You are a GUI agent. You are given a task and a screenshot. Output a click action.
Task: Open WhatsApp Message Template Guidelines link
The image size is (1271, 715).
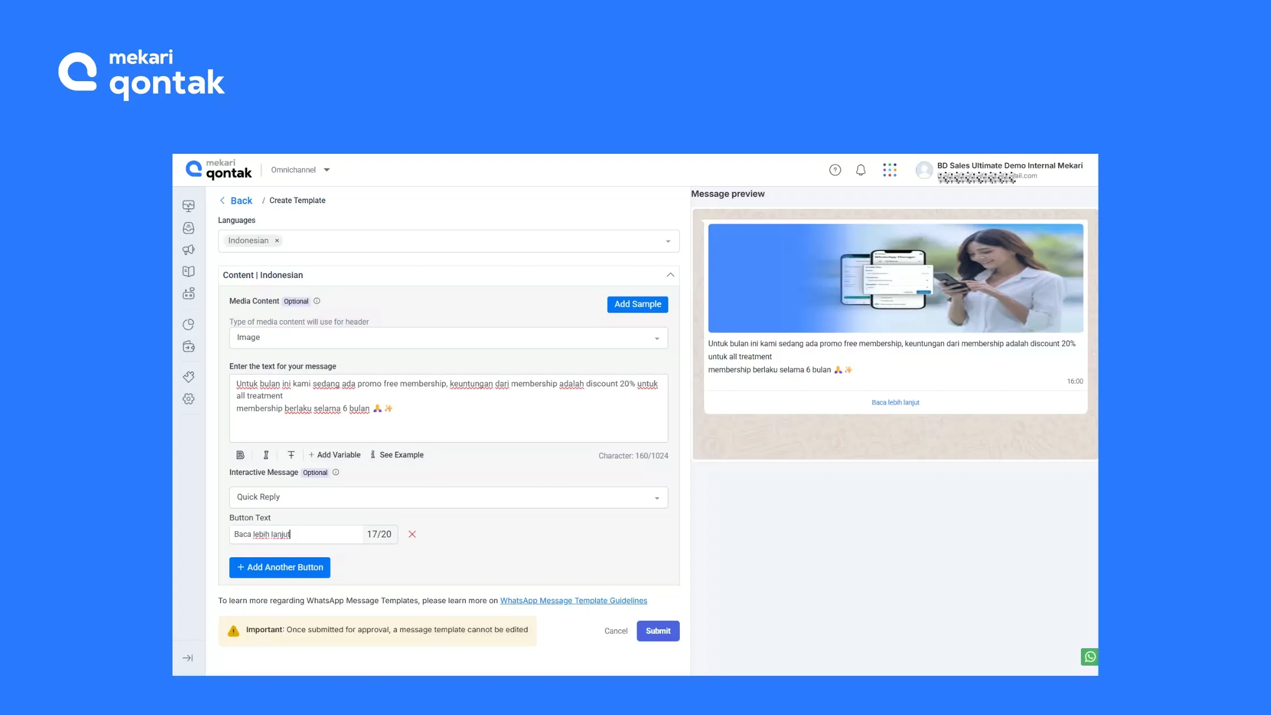pyautogui.click(x=573, y=600)
